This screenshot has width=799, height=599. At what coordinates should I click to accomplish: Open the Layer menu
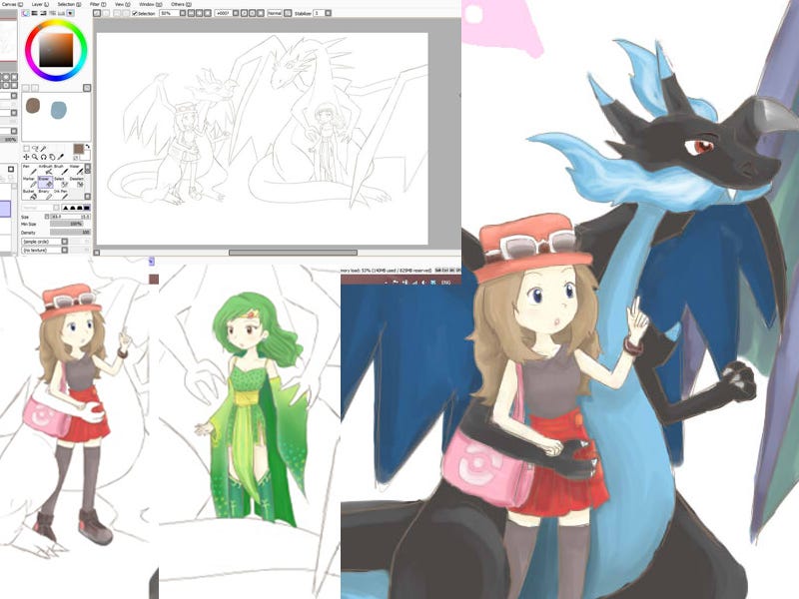coord(40,4)
